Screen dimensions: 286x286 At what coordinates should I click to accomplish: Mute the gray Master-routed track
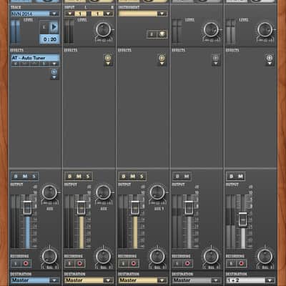[187, 177]
